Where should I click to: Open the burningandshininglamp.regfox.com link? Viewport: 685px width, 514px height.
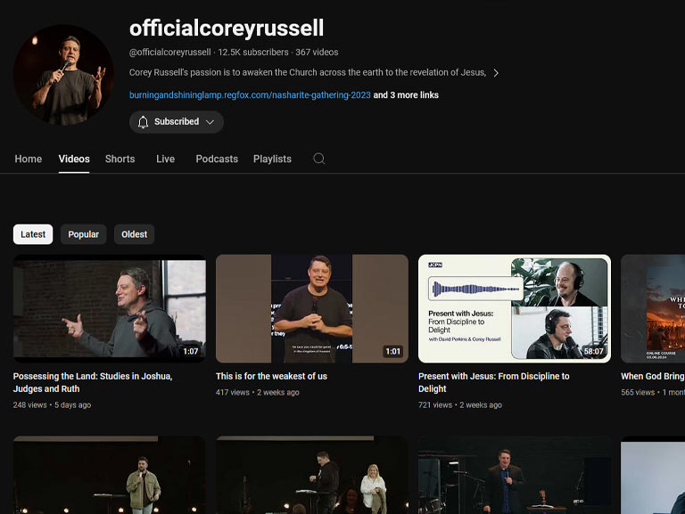[x=249, y=95]
